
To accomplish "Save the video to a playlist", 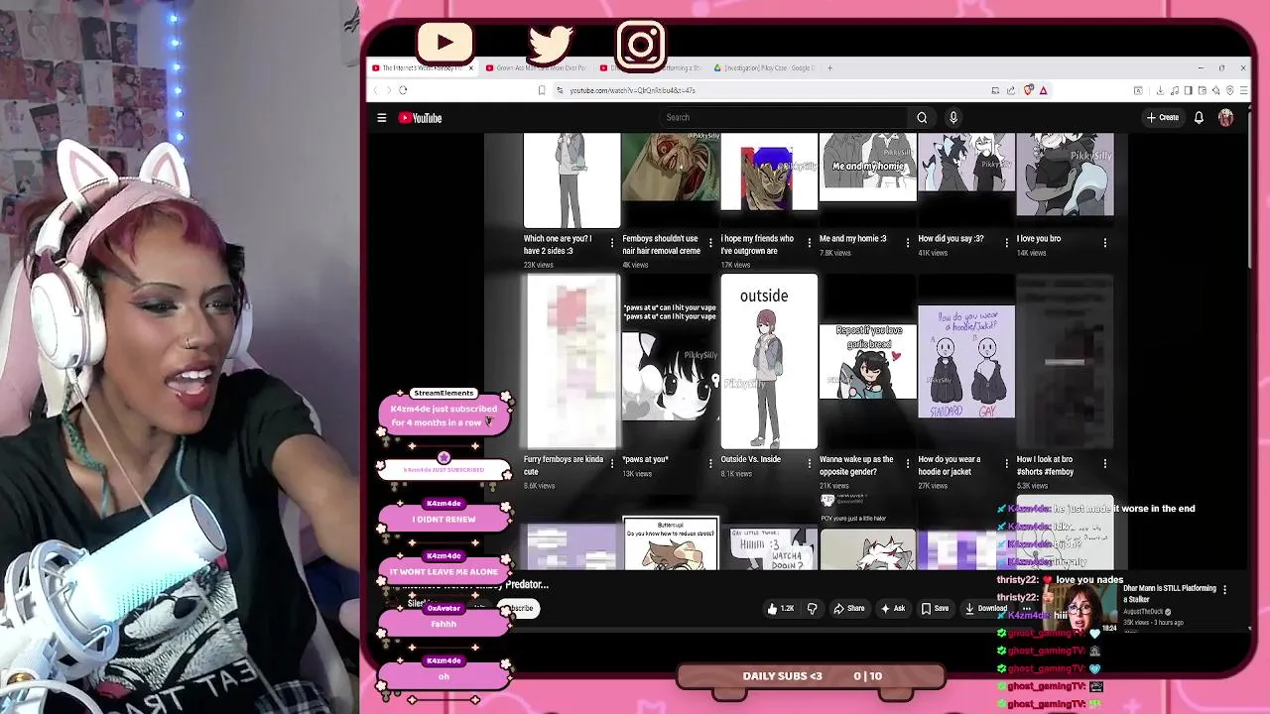I will [936, 609].
